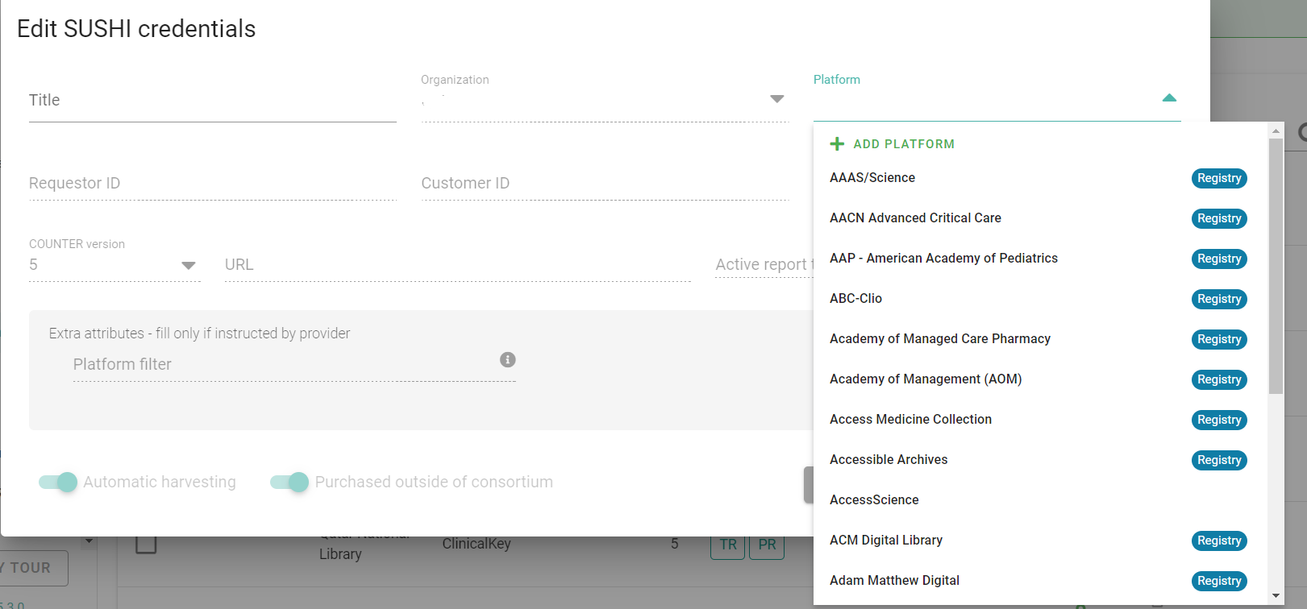1307x609 pixels.
Task: Choose AAP - American Academy of Pediatrics
Action: tap(1039, 259)
